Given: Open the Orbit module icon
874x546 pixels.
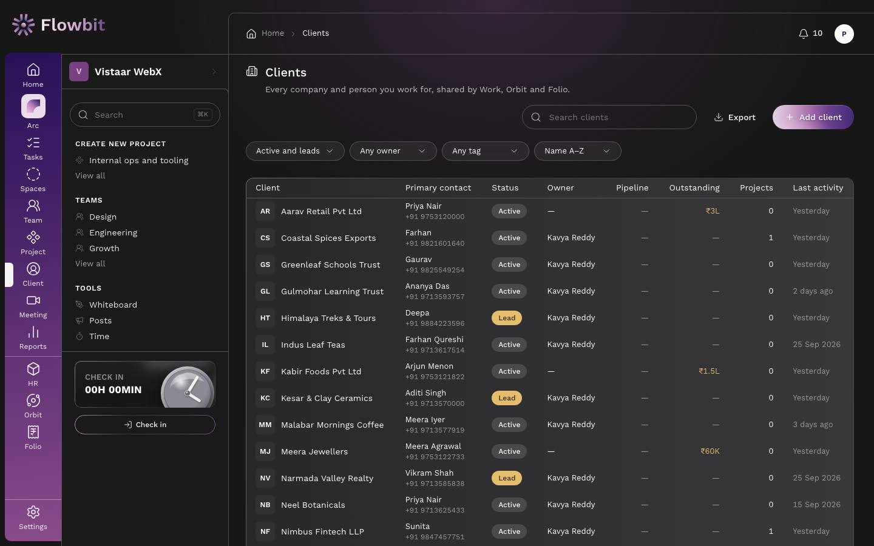Looking at the screenshot, I should tap(33, 400).
